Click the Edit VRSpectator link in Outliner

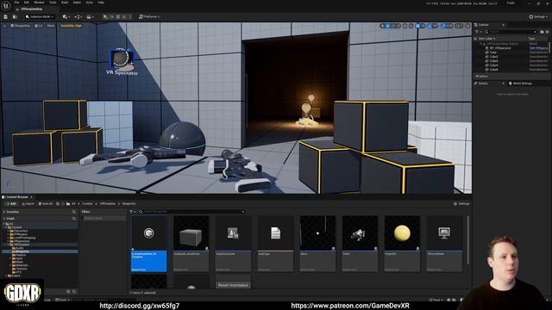(x=539, y=48)
